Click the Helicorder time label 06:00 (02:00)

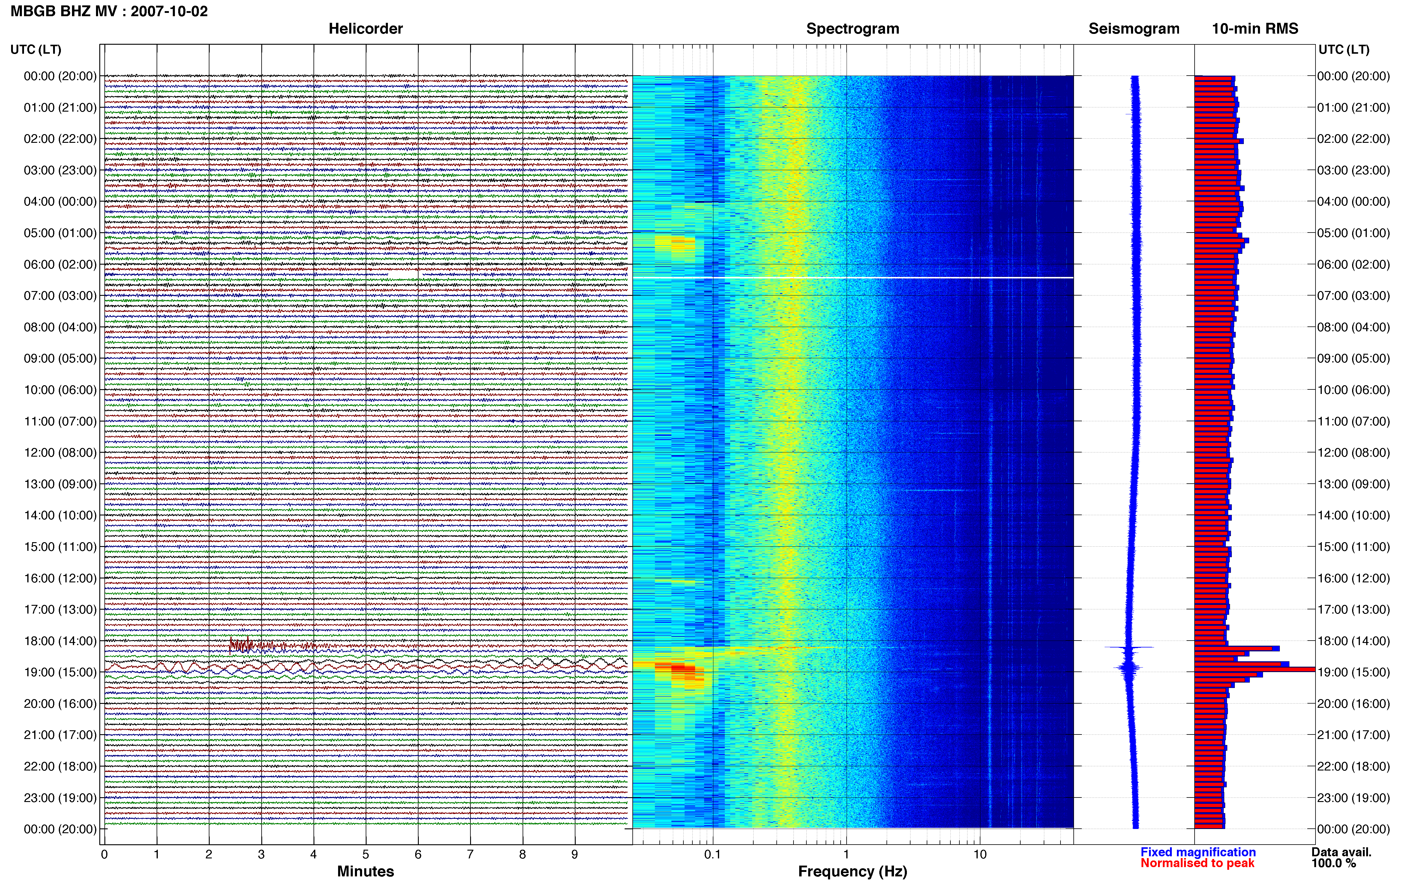click(x=60, y=265)
